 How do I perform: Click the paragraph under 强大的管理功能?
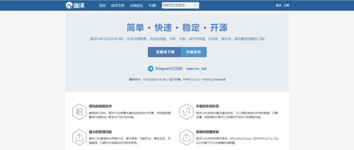coord(130,141)
